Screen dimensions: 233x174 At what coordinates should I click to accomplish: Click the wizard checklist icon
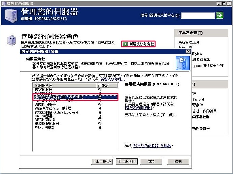[183, 63]
